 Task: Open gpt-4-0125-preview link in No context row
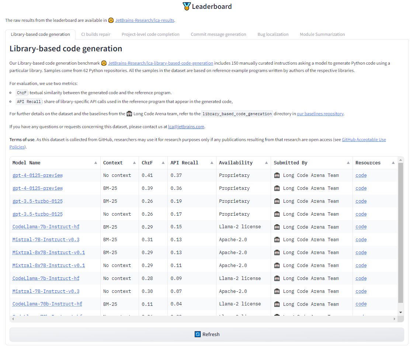coord(38,175)
